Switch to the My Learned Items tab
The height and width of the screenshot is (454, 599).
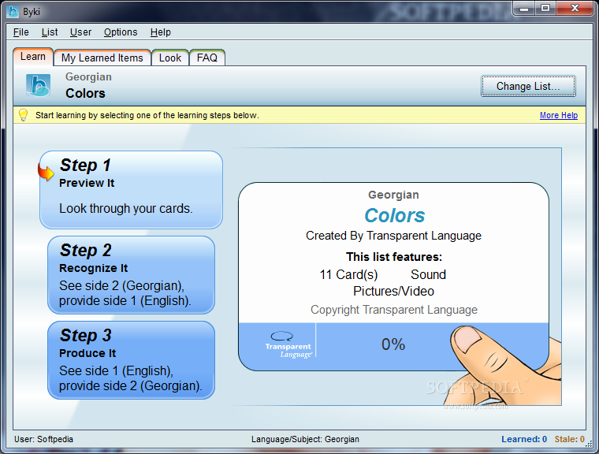pos(102,58)
